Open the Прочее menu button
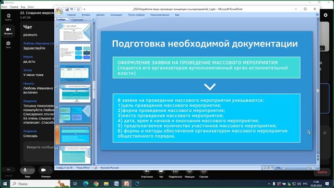Viewport: 334px width, 188px height. (204, 174)
